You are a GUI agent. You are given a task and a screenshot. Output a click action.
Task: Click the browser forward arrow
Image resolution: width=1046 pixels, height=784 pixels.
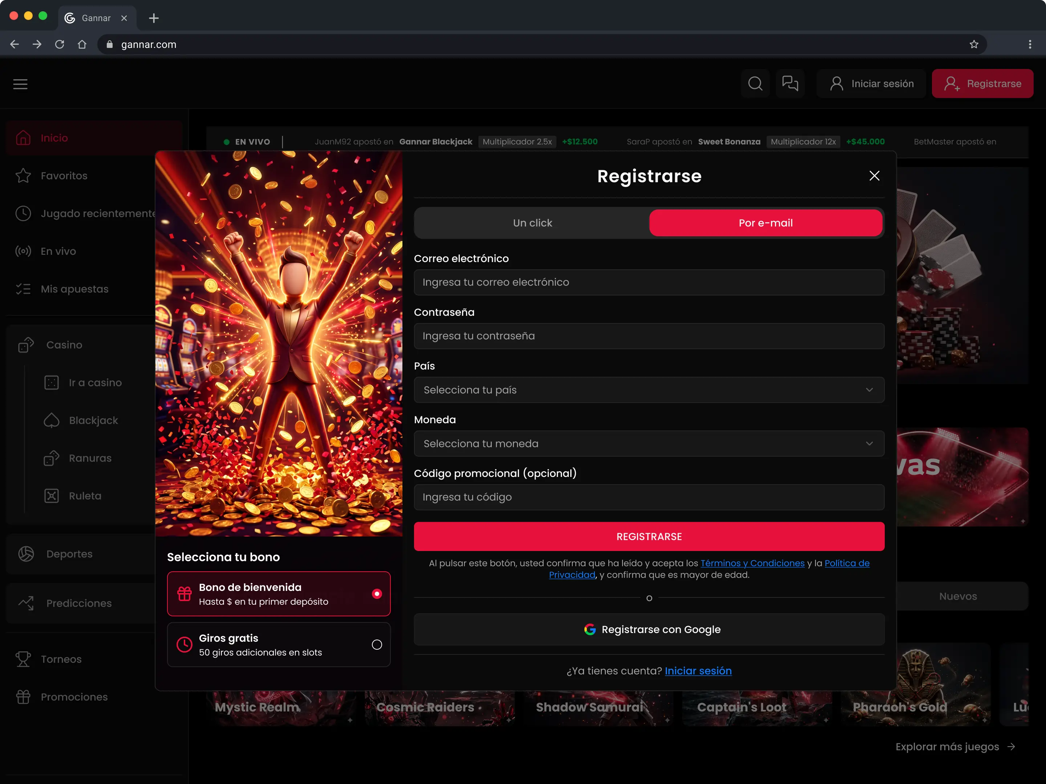point(37,44)
